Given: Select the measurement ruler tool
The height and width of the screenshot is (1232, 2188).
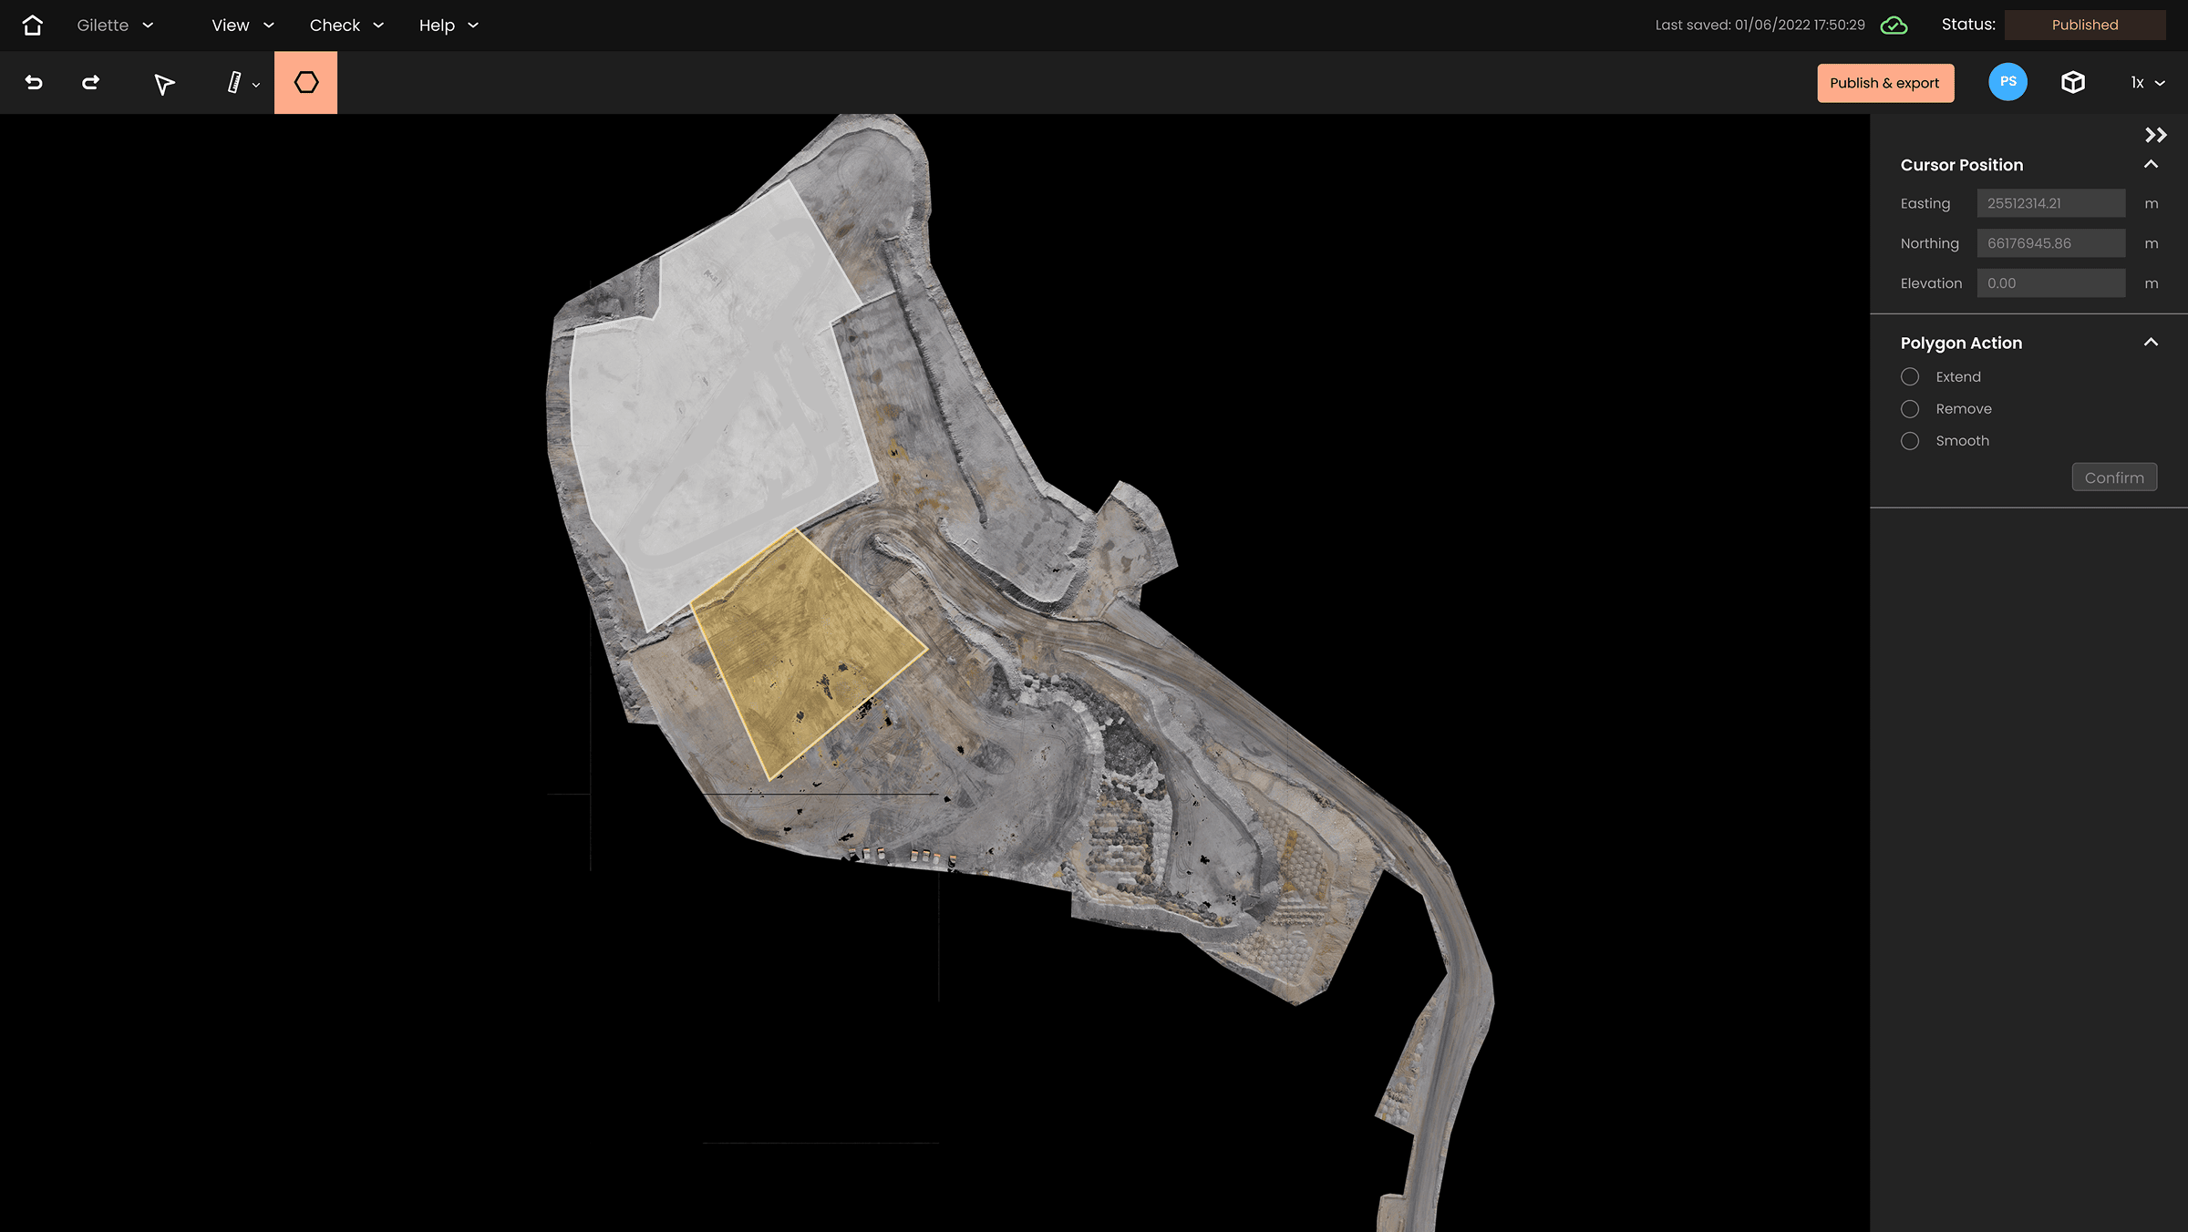Looking at the screenshot, I should (x=232, y=82).
